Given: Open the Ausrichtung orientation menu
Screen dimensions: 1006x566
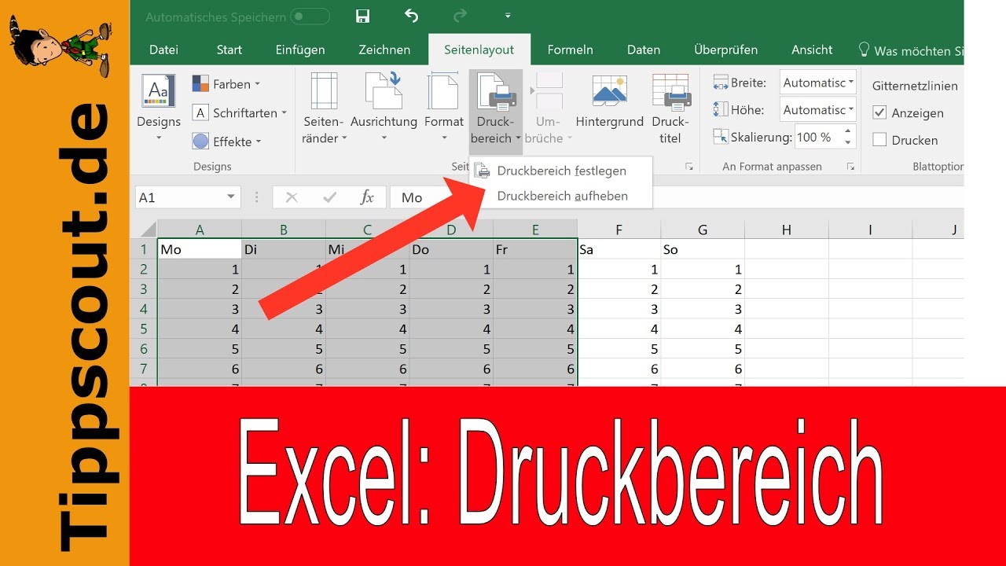Looking at the screenshot, I should click(384, 108).
